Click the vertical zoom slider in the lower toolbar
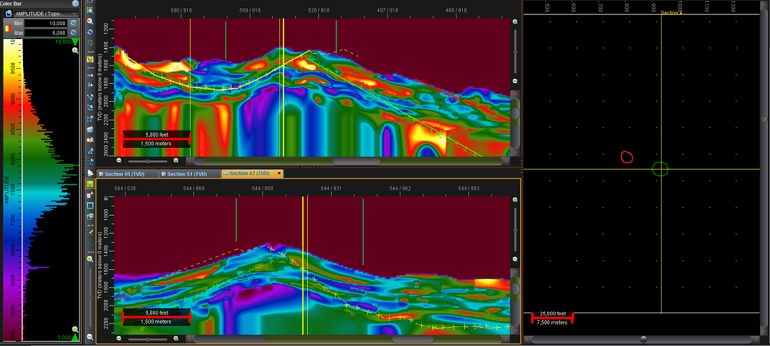The height and width of the screenshot is (346, 770). click(90, 298)
